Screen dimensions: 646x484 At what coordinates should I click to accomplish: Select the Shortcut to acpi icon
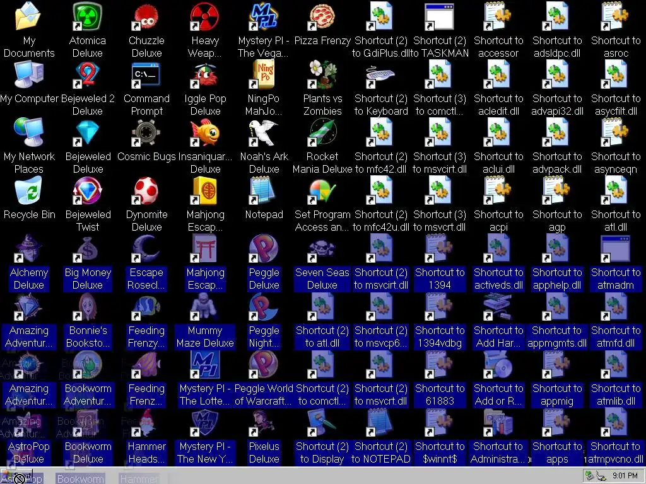498,190
